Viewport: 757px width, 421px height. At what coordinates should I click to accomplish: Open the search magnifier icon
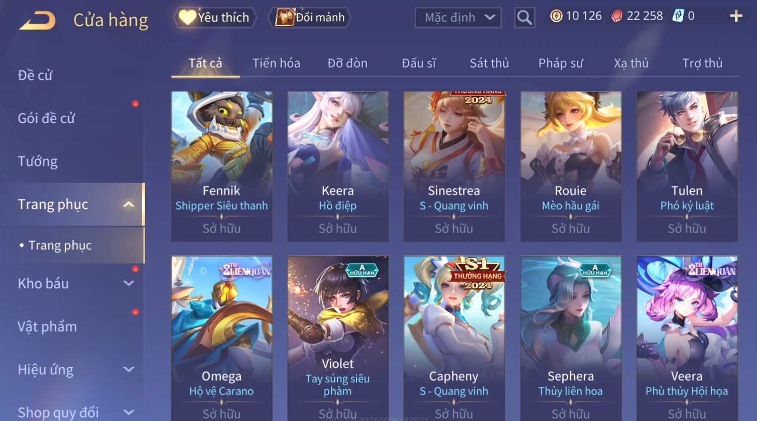point(524,18)
